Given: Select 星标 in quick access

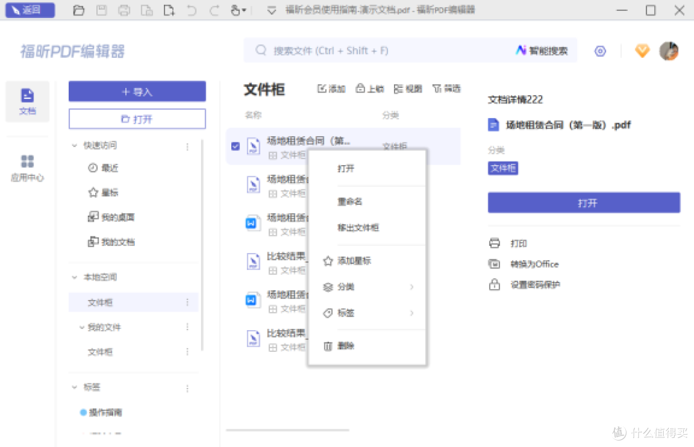Looking at the screenshot, I should 103,192.
